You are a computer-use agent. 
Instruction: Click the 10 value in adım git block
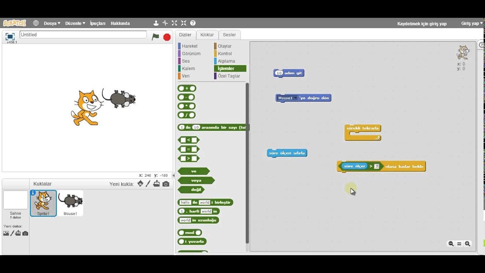click(x=279, y=73)
